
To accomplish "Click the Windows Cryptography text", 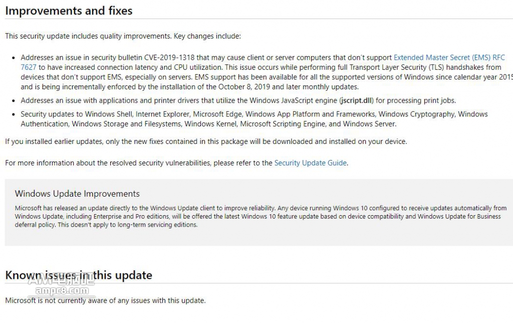I will coord(416,114).
